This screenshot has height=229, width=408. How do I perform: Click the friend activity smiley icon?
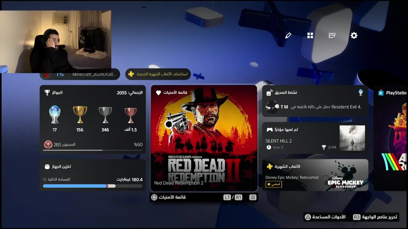(x=270, y=93)
